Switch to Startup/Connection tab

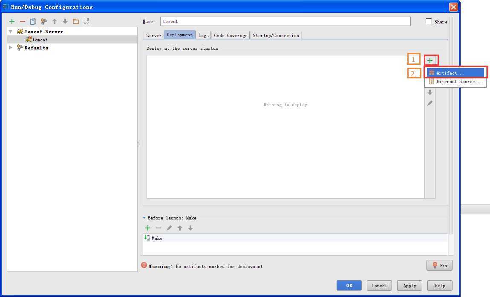point(276,35)
